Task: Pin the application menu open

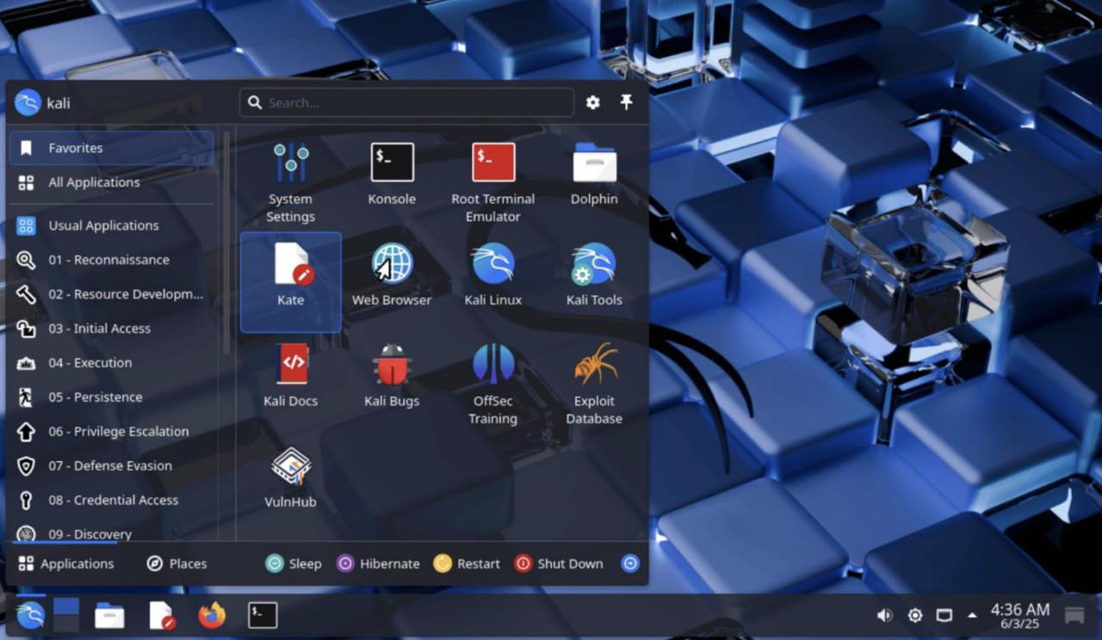Action: 626,102
